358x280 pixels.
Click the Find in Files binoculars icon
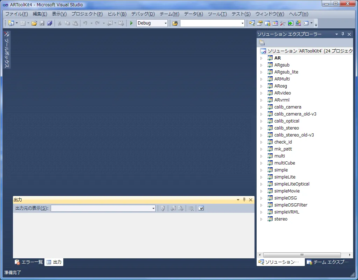click(x=175, y=23)
